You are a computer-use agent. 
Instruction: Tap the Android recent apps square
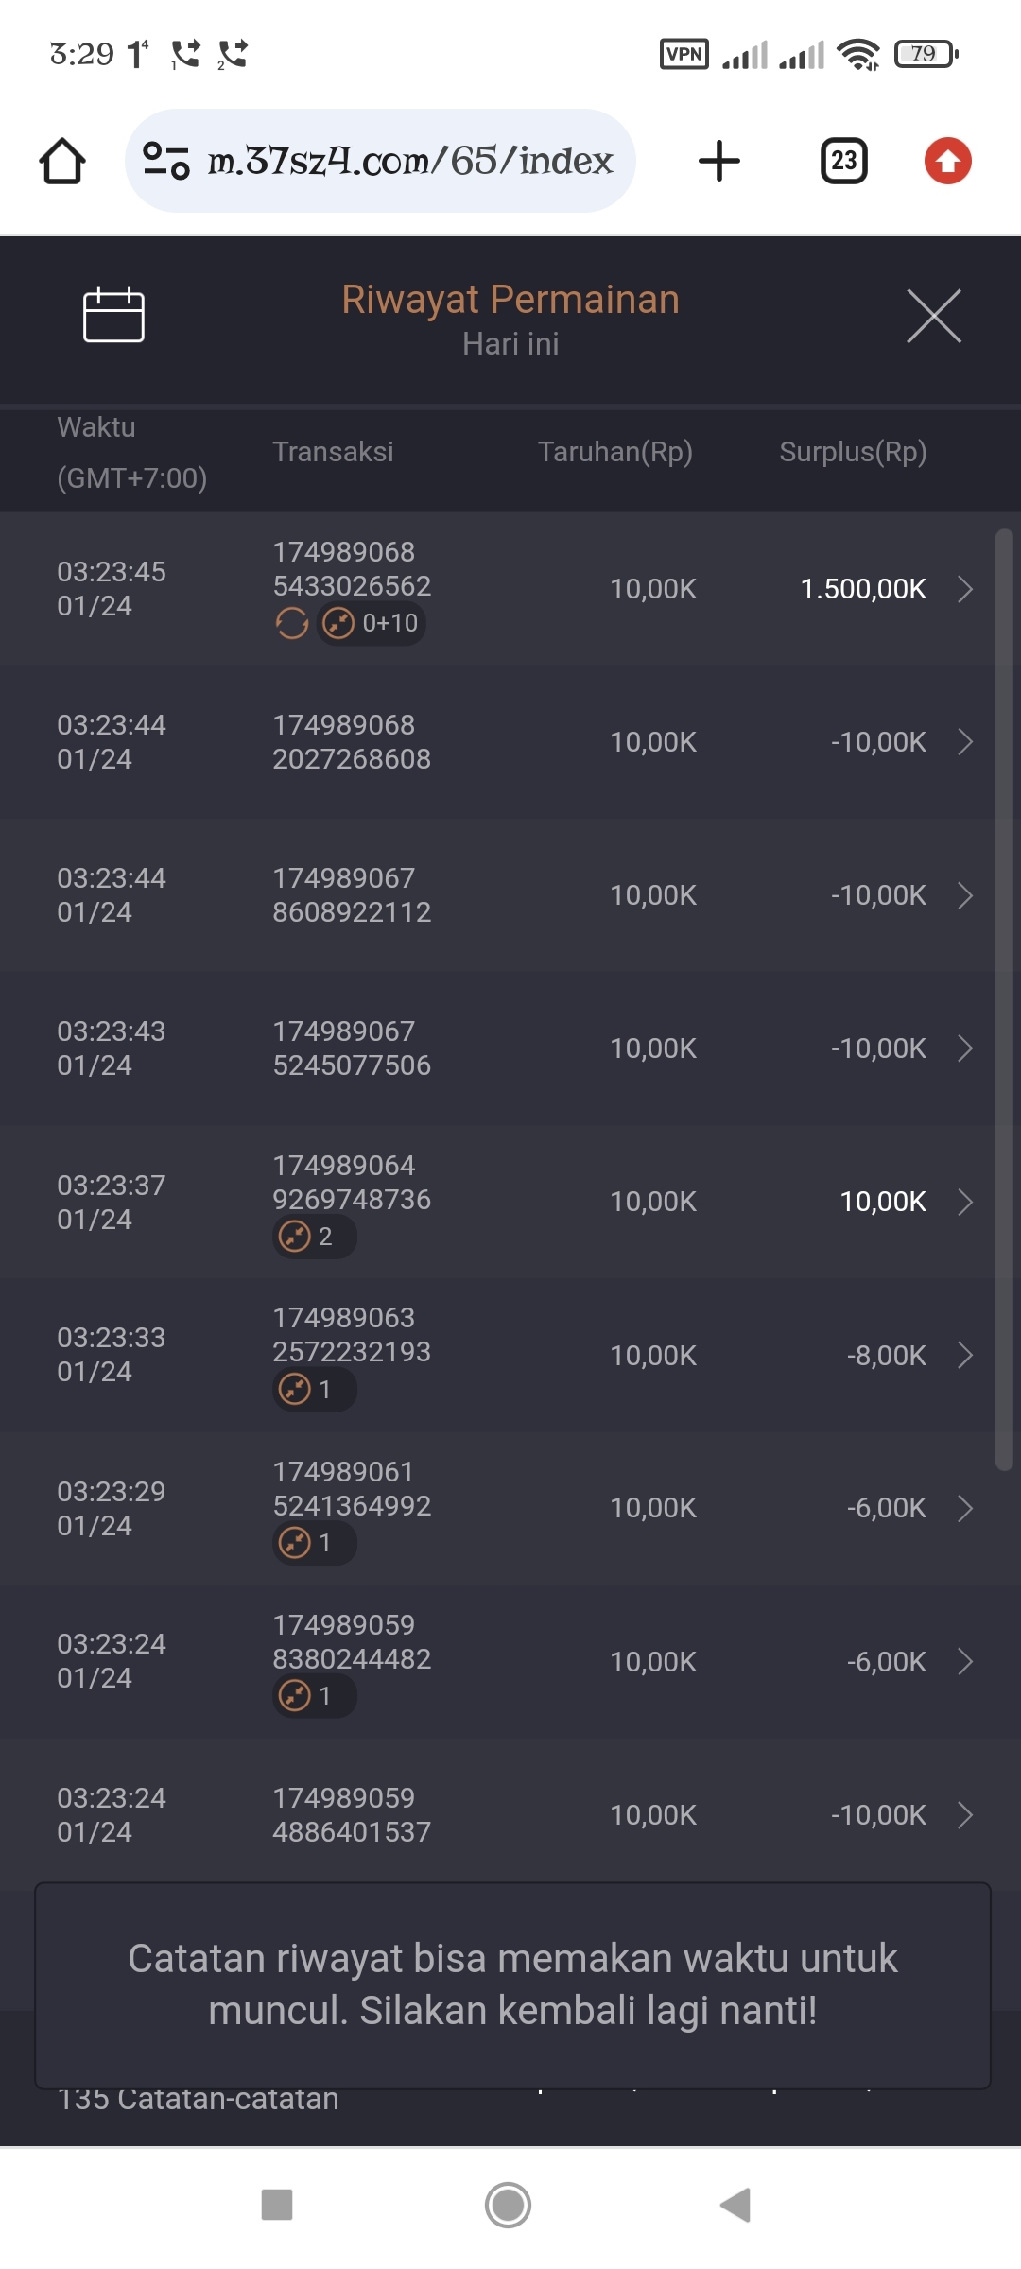(x=277, y=2205)
